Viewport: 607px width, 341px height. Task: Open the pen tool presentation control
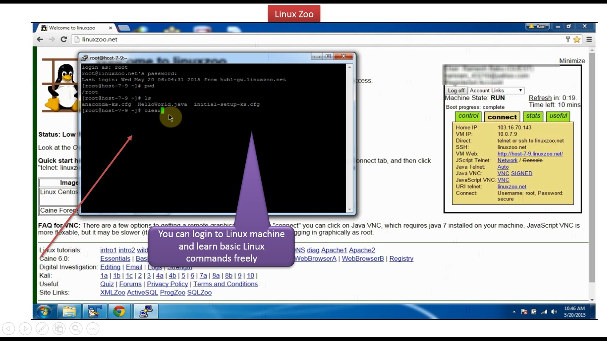point(42,329)
